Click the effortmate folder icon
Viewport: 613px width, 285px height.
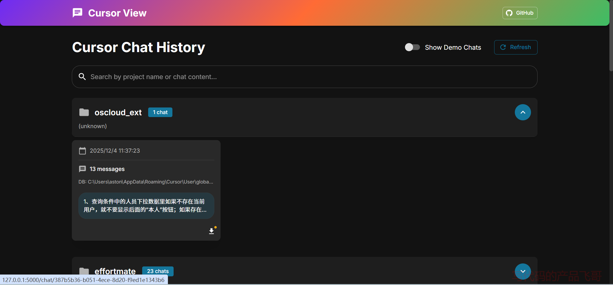tap(84, 271)
